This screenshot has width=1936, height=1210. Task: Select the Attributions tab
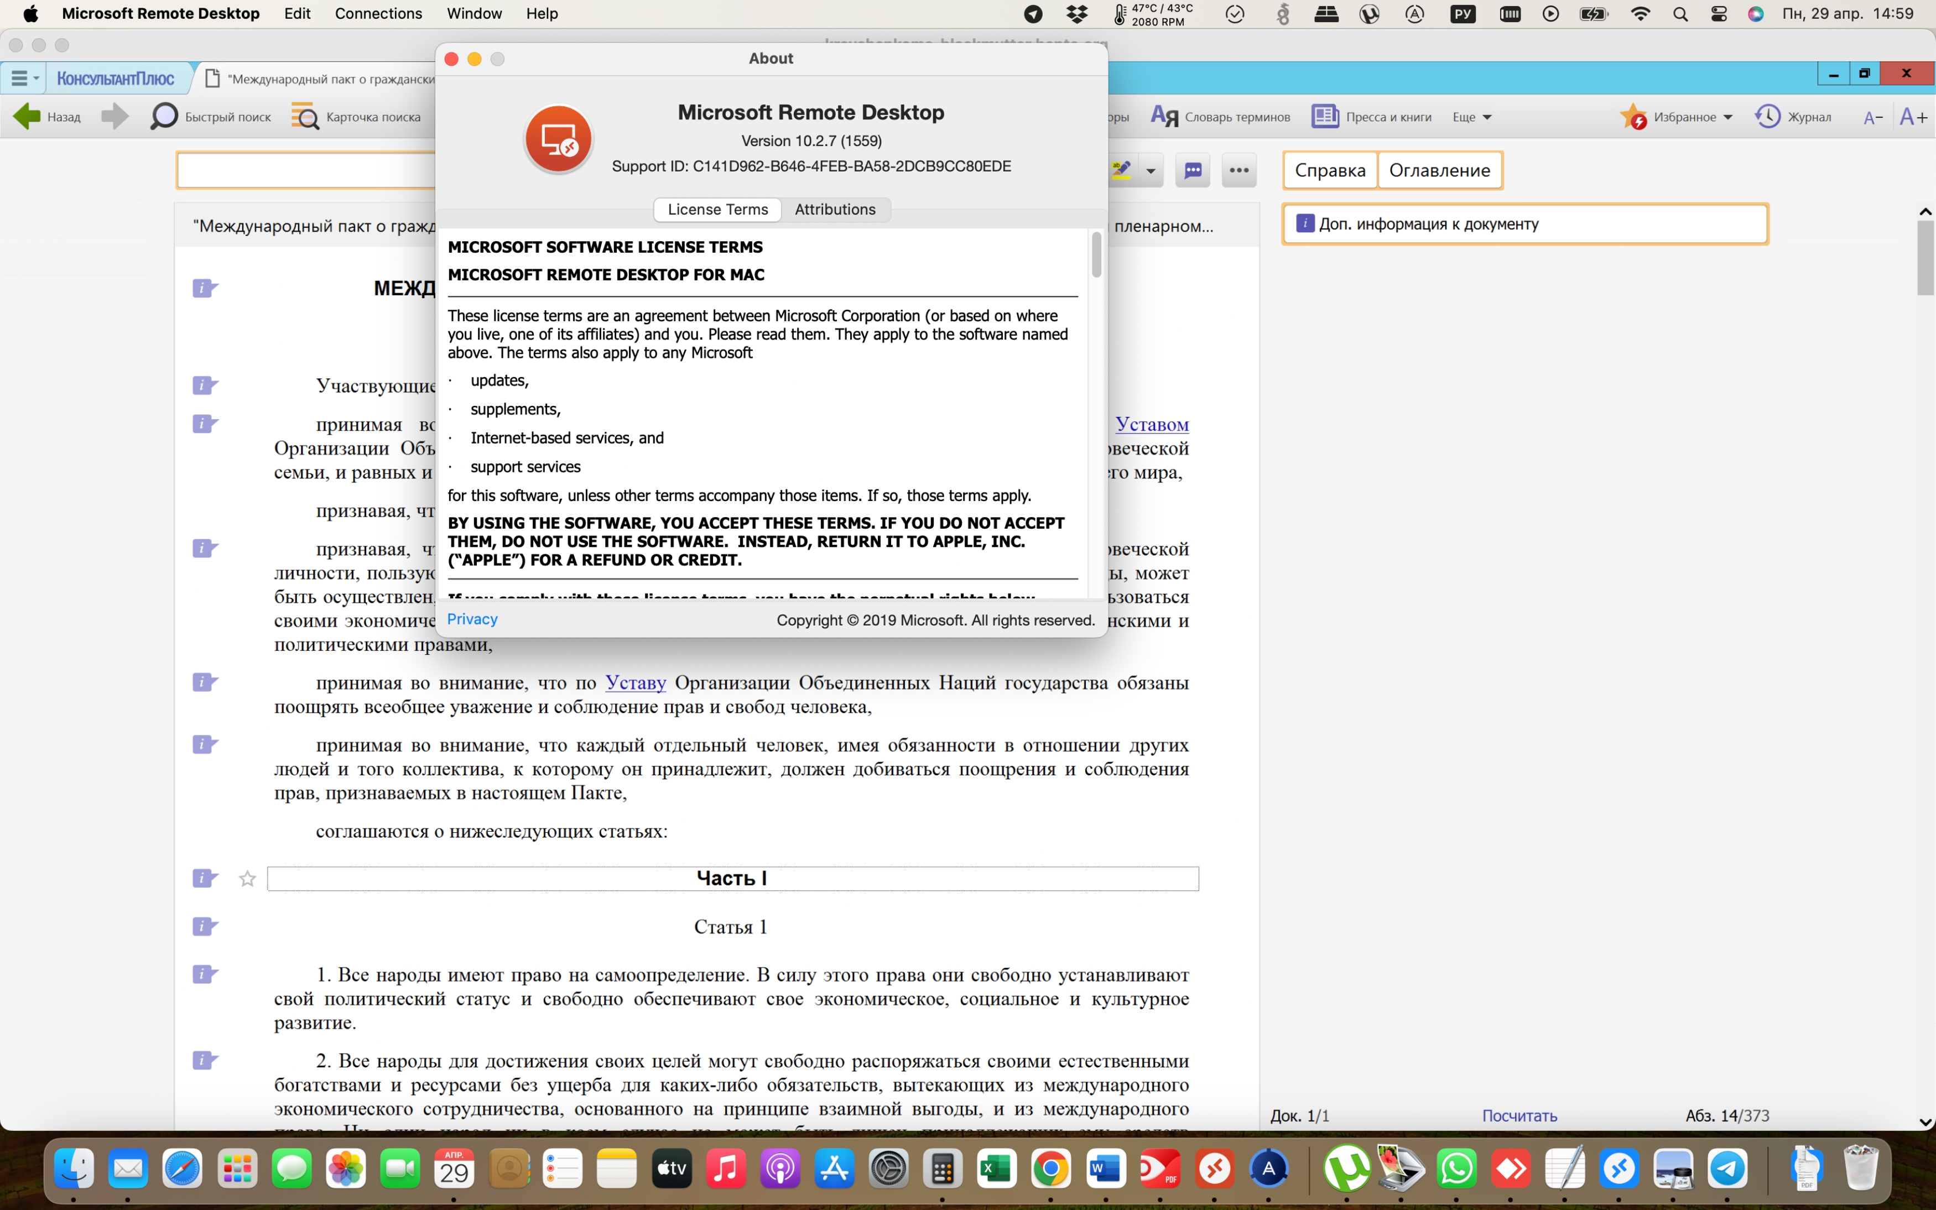835,210
